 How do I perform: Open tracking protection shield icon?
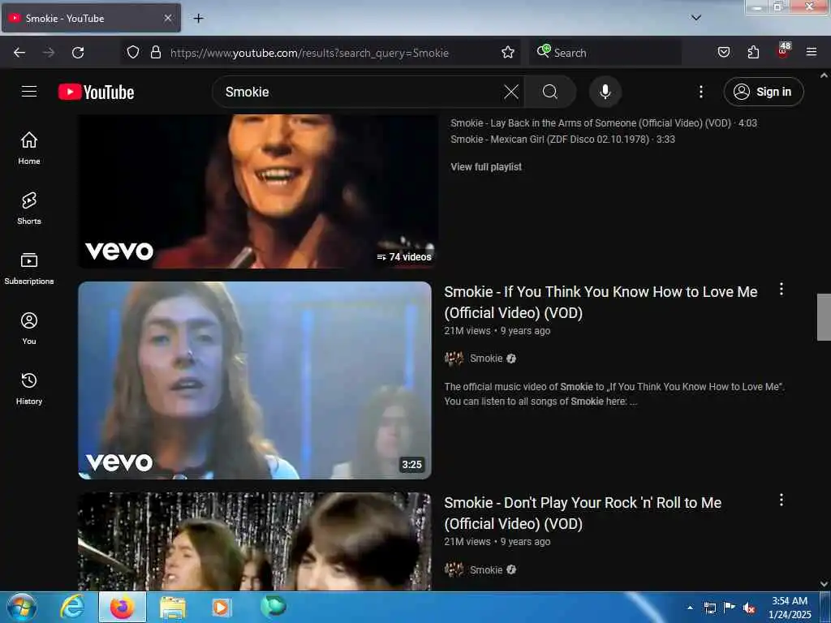click(133, 53)
